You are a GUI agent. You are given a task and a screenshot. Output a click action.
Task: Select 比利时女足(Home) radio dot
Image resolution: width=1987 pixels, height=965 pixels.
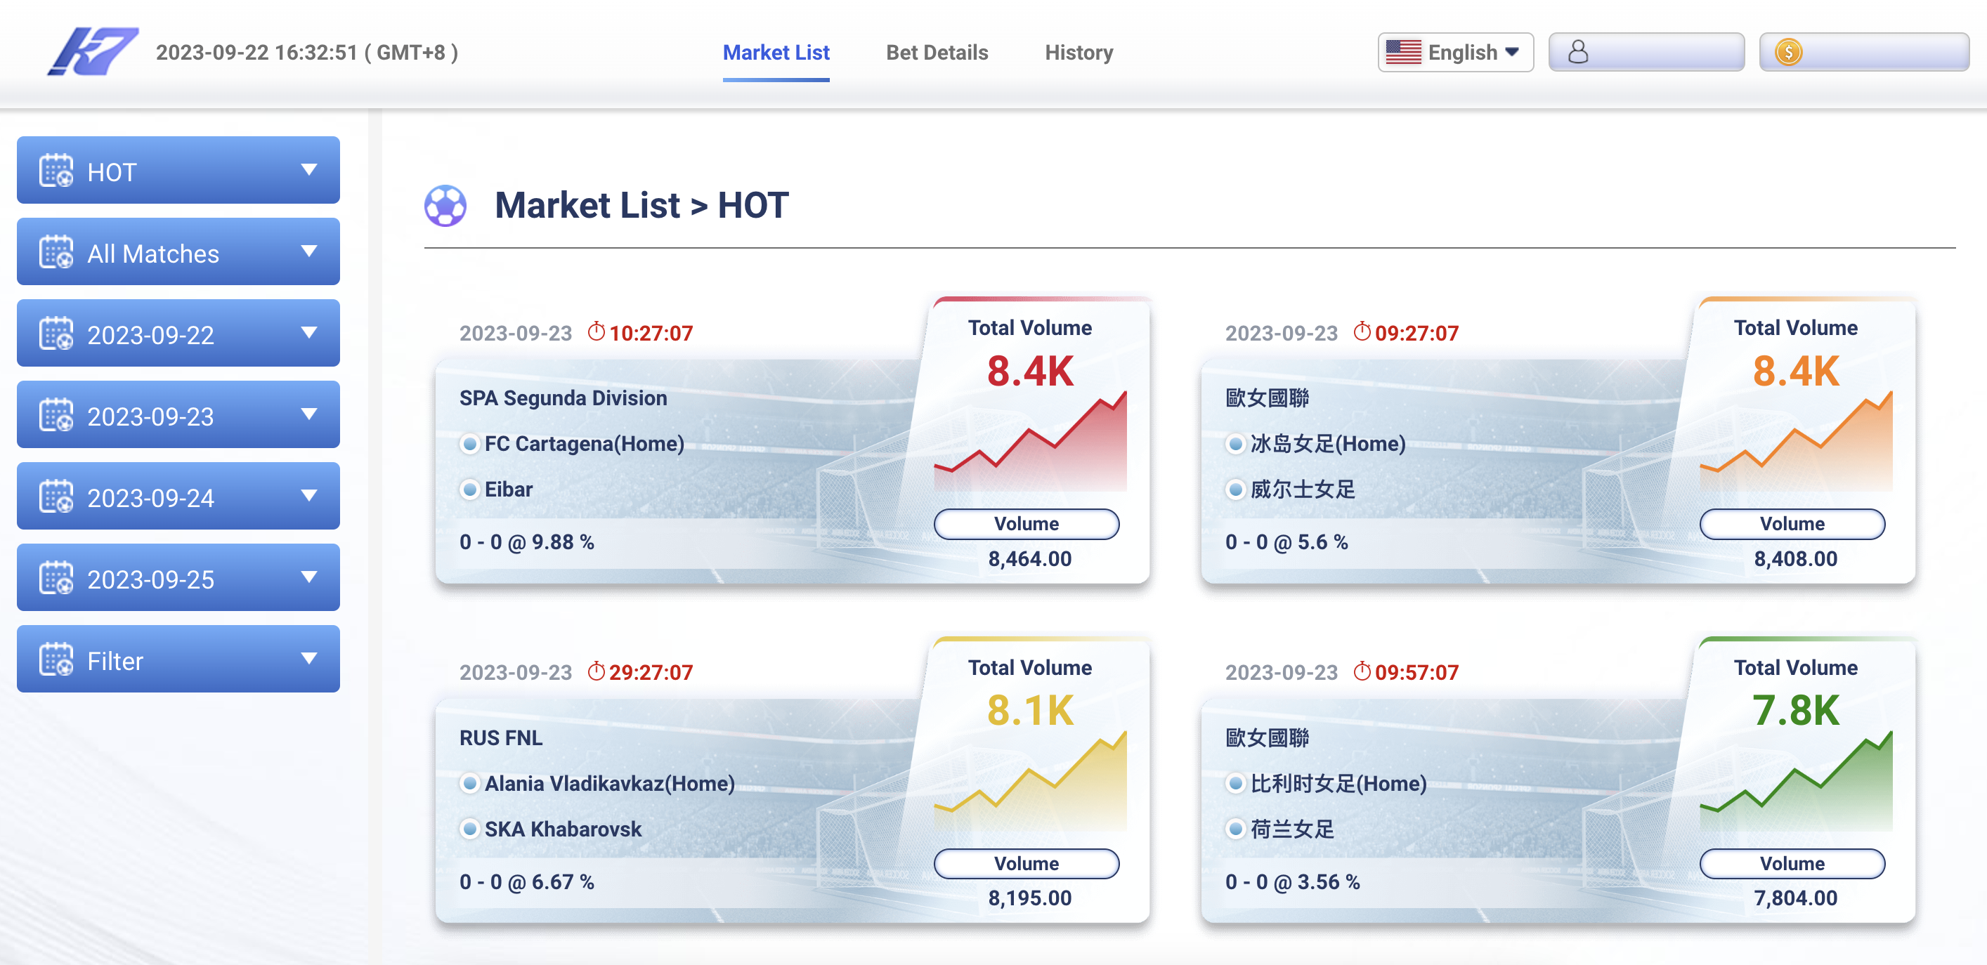[1235, 784]
